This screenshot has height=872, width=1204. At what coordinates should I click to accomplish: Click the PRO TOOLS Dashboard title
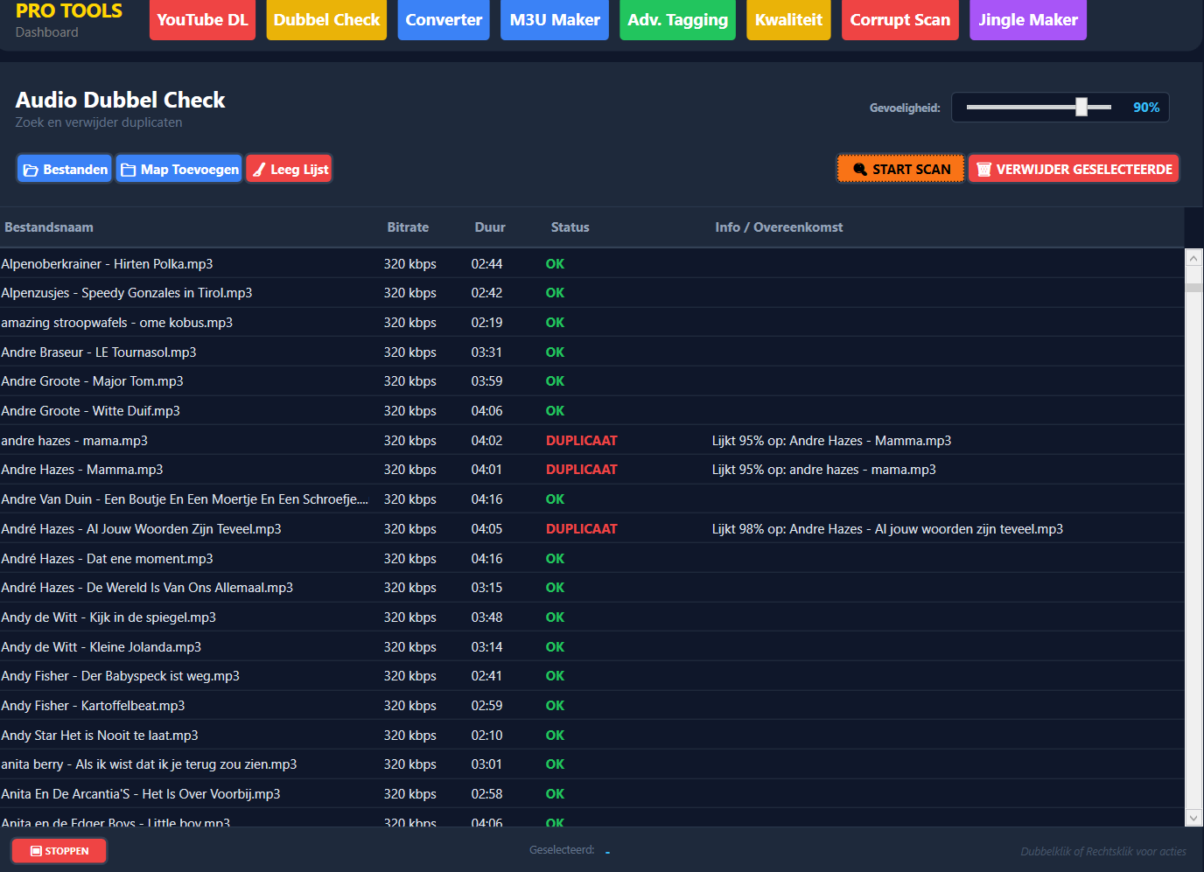point(69,20)
